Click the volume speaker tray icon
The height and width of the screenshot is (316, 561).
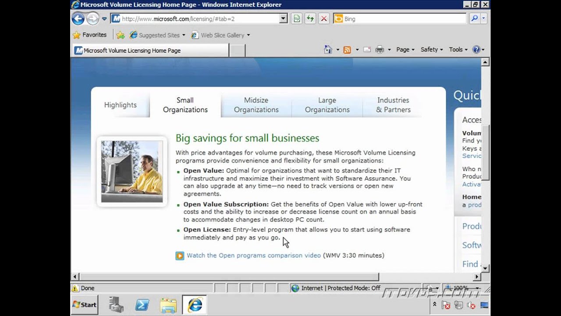[472, 305]
